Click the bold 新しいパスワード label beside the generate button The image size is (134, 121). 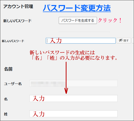coord(17,21)
